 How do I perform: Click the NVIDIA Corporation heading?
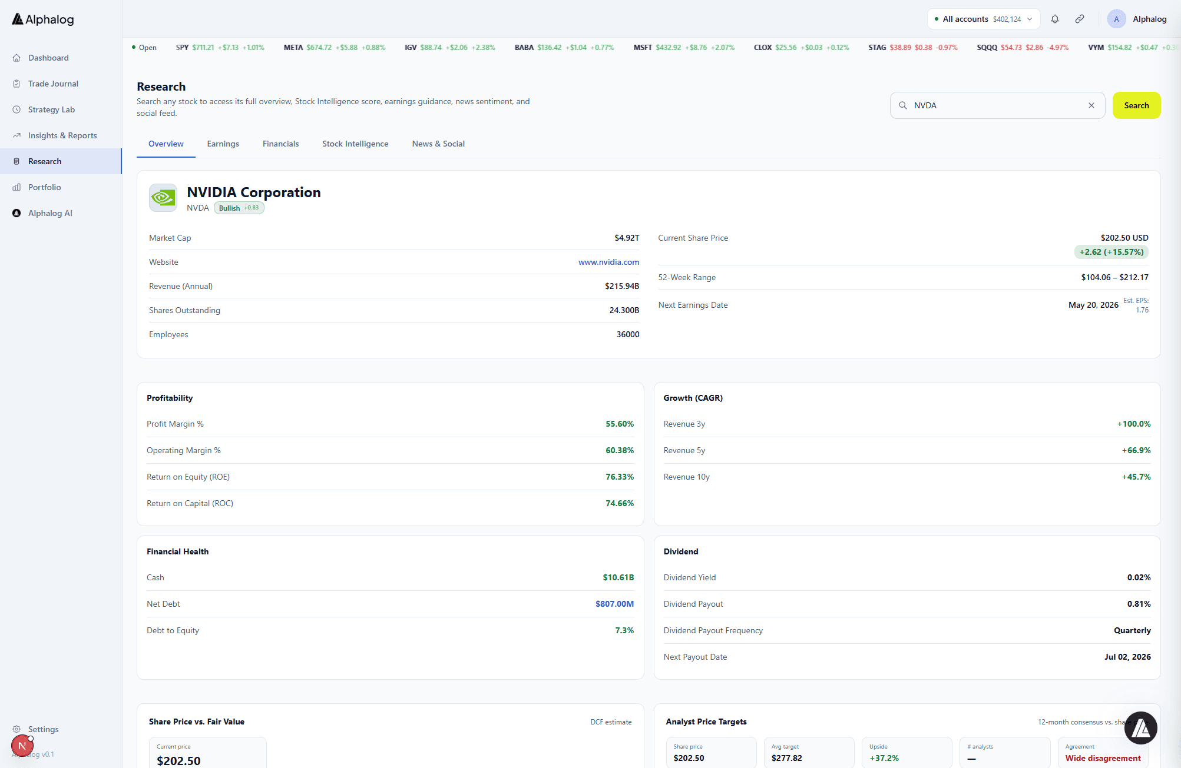[254, 192]
